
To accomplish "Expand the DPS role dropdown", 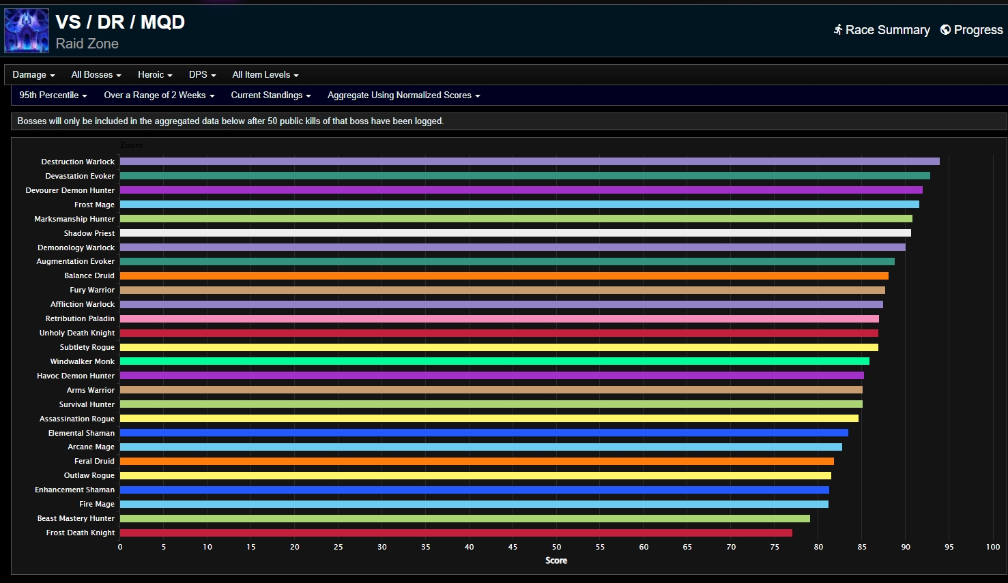I will 202,75.
